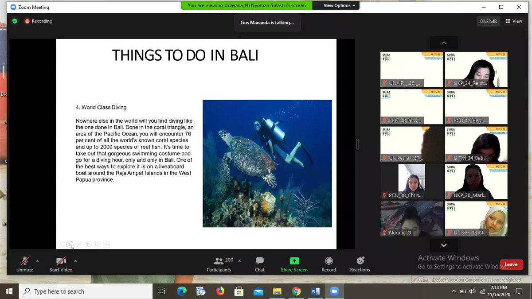The width and height of the screenshot is (532, 299).
Task: Click the shared slide's previous-slide arrow
Action: pos(61,245)
